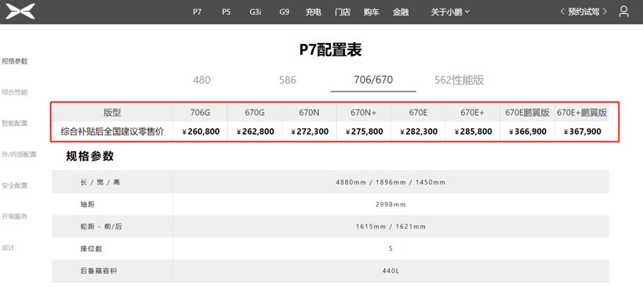Jump to 规格参数 in sidebar

click(15, 61)
